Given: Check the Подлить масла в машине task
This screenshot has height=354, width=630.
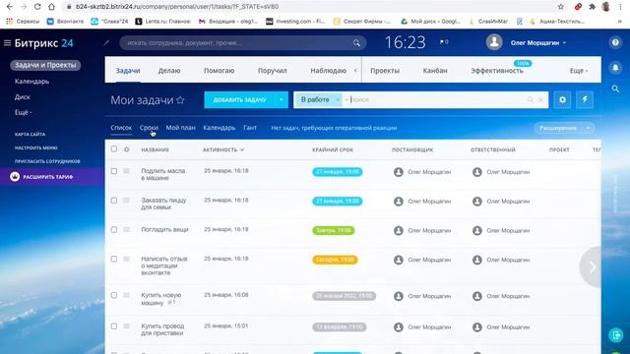Looking at the screenshot, I should pyautogui.click(x=114, y=171).
